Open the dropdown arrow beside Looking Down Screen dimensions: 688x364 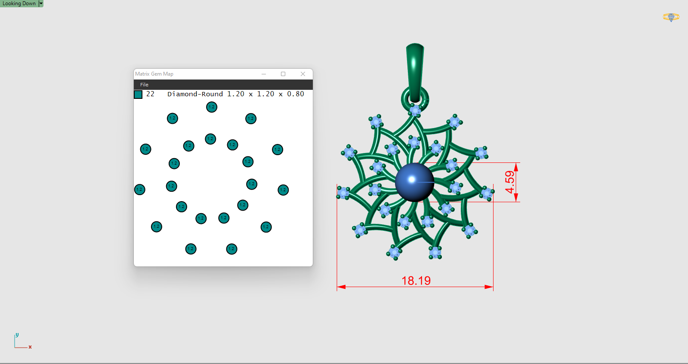[x=41, y=3]
